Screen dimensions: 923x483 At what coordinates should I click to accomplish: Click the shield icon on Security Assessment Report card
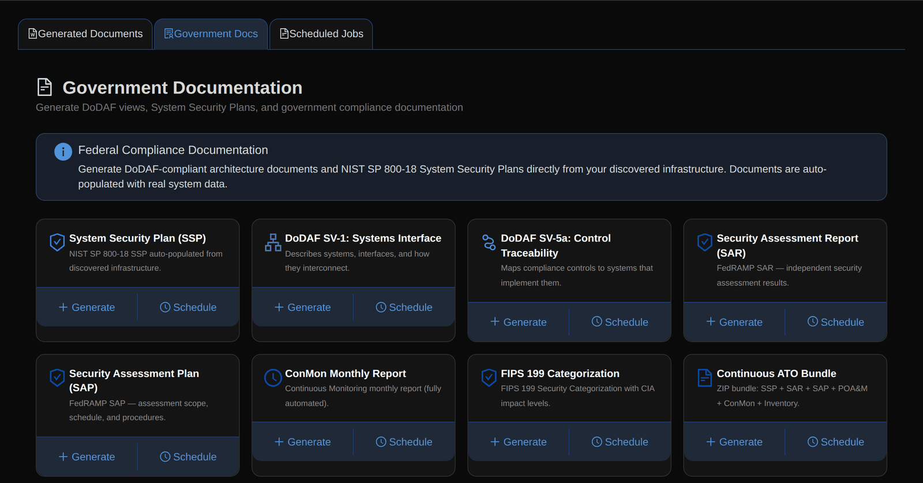pos(704,242)
